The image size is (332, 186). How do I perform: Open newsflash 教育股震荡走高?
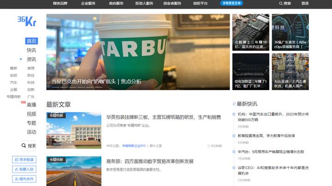pyautogui.click(x=266, y=135)
